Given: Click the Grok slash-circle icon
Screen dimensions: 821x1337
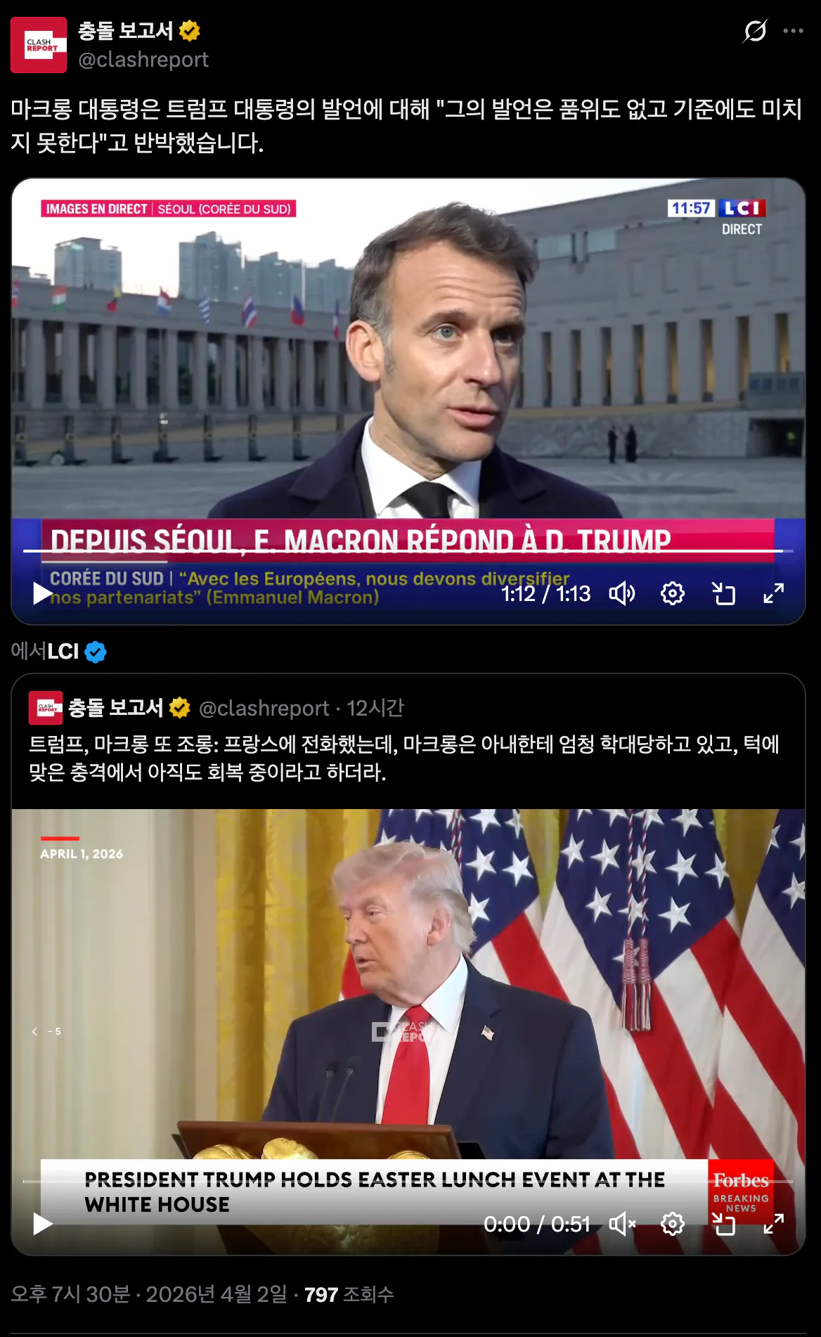Looking at the screenshot, I should (x=755, y=31).
